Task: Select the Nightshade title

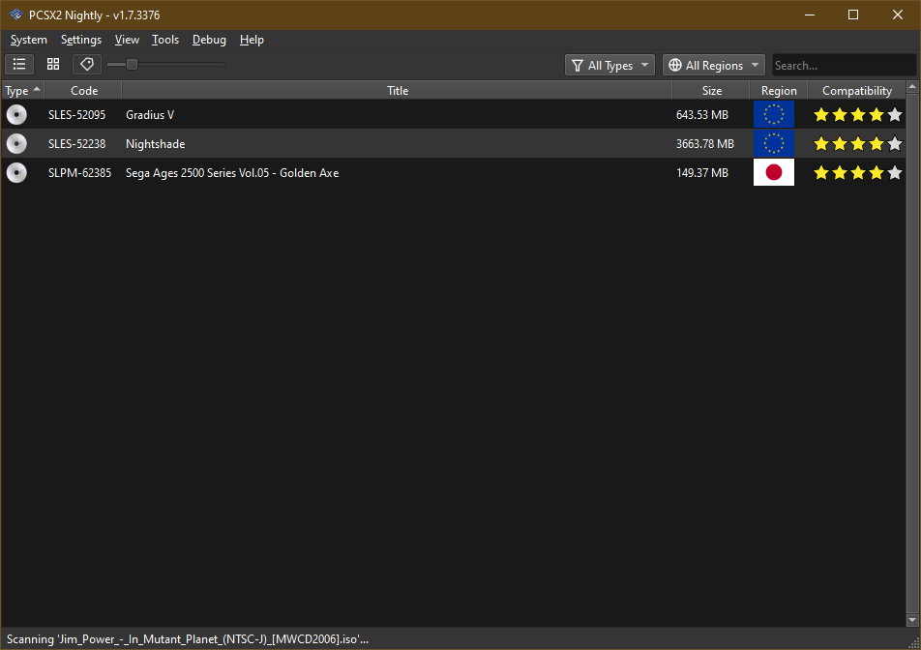Action: click(155, 144)
